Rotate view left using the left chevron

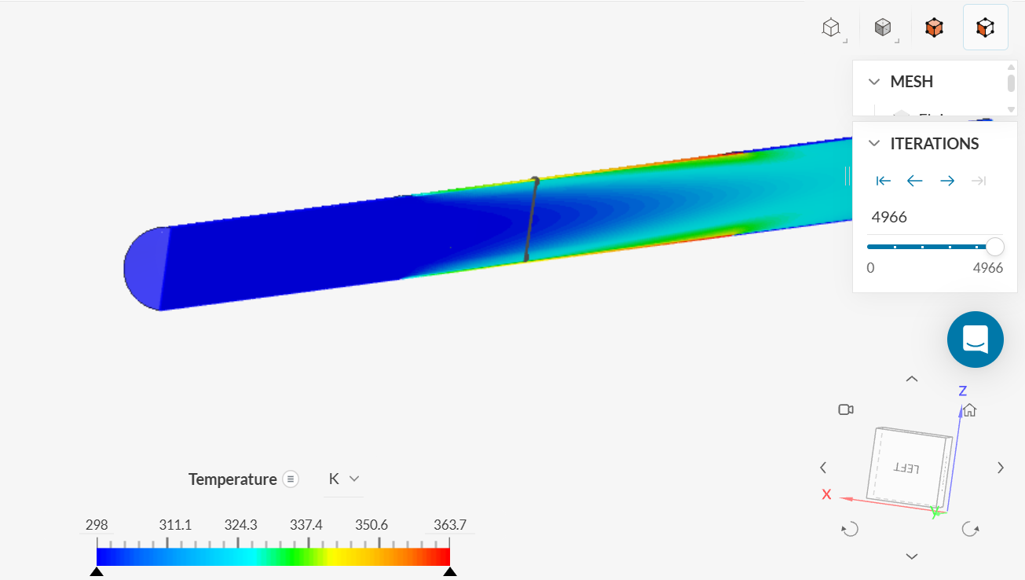823,468
